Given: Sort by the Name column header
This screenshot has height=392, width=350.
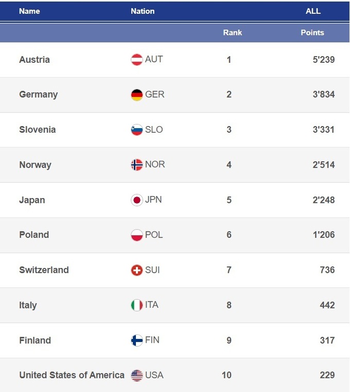Looking at the screenshot, I should point(29,11).
